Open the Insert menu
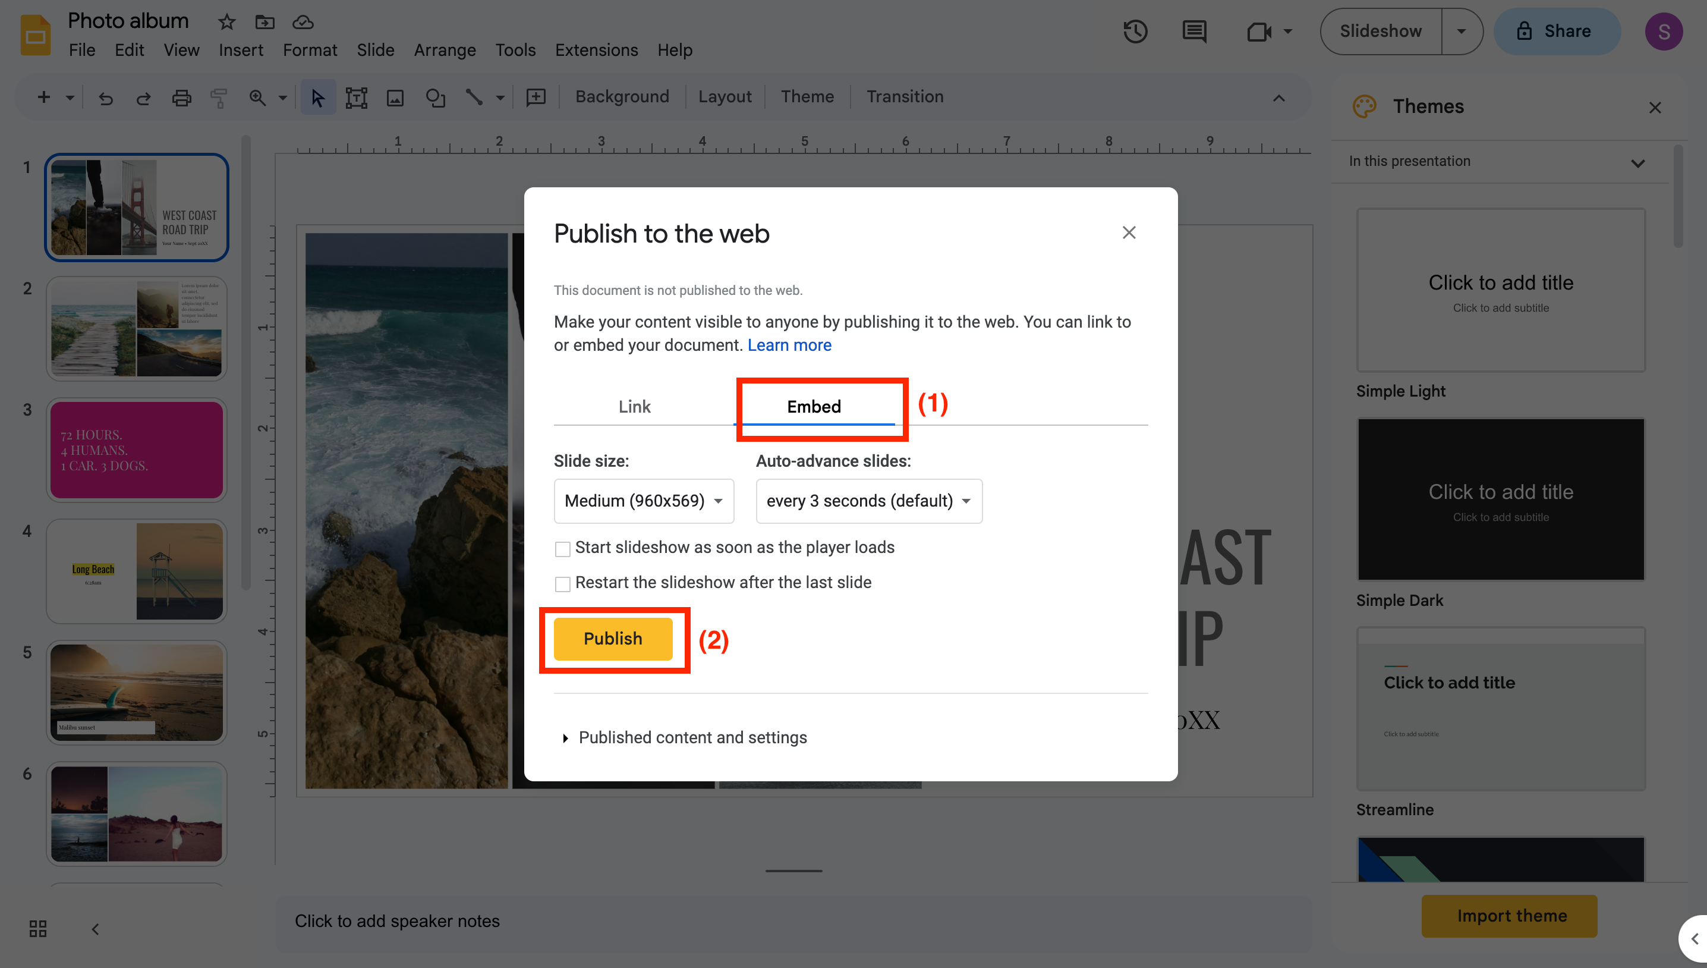This screenshot has height=968, width=1707. [x=241, y=50]
